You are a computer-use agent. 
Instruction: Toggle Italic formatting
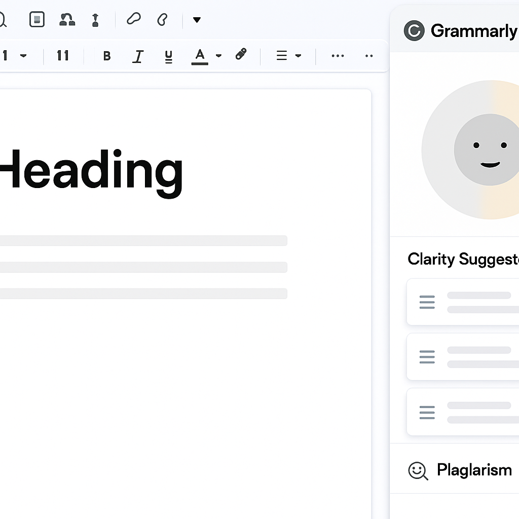tap(138, 56)
